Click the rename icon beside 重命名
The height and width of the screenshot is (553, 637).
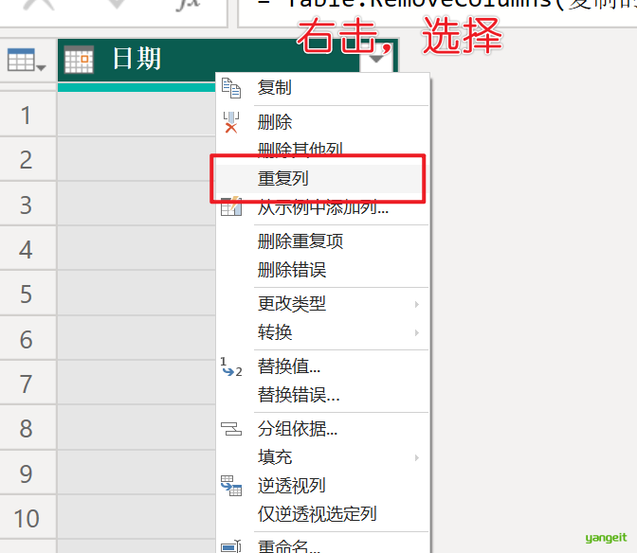231,546
